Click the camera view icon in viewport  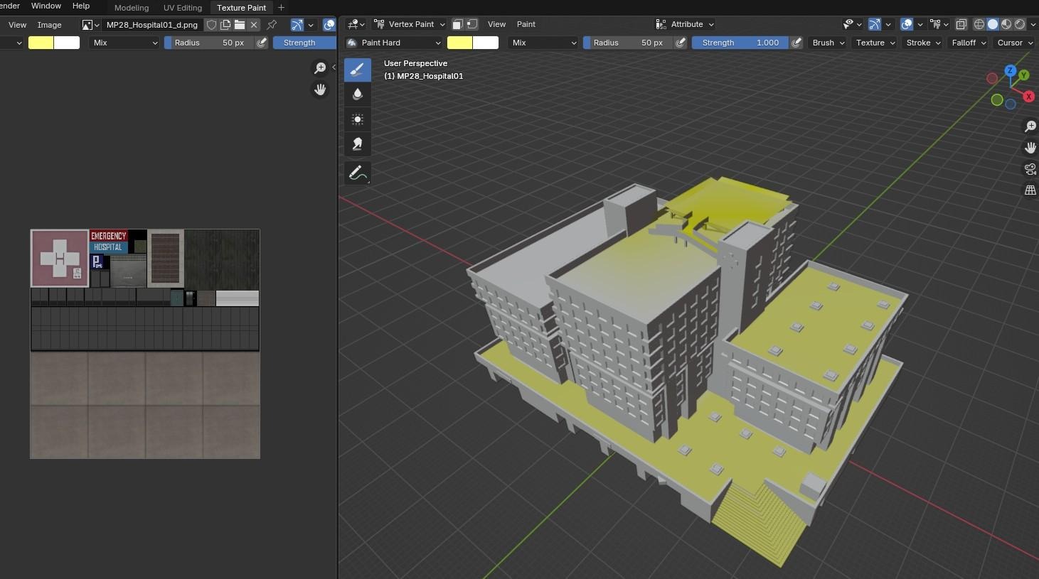point(1030,169)
